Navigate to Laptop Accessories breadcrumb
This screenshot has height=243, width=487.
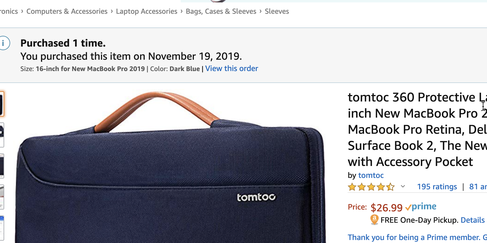point(147,11)
